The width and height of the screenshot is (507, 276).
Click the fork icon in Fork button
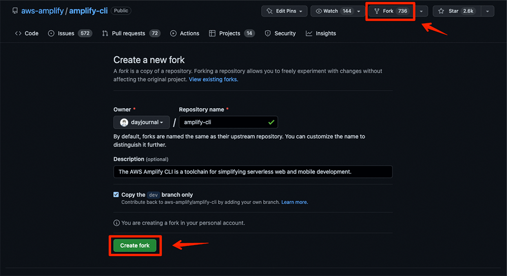(377, 11)
